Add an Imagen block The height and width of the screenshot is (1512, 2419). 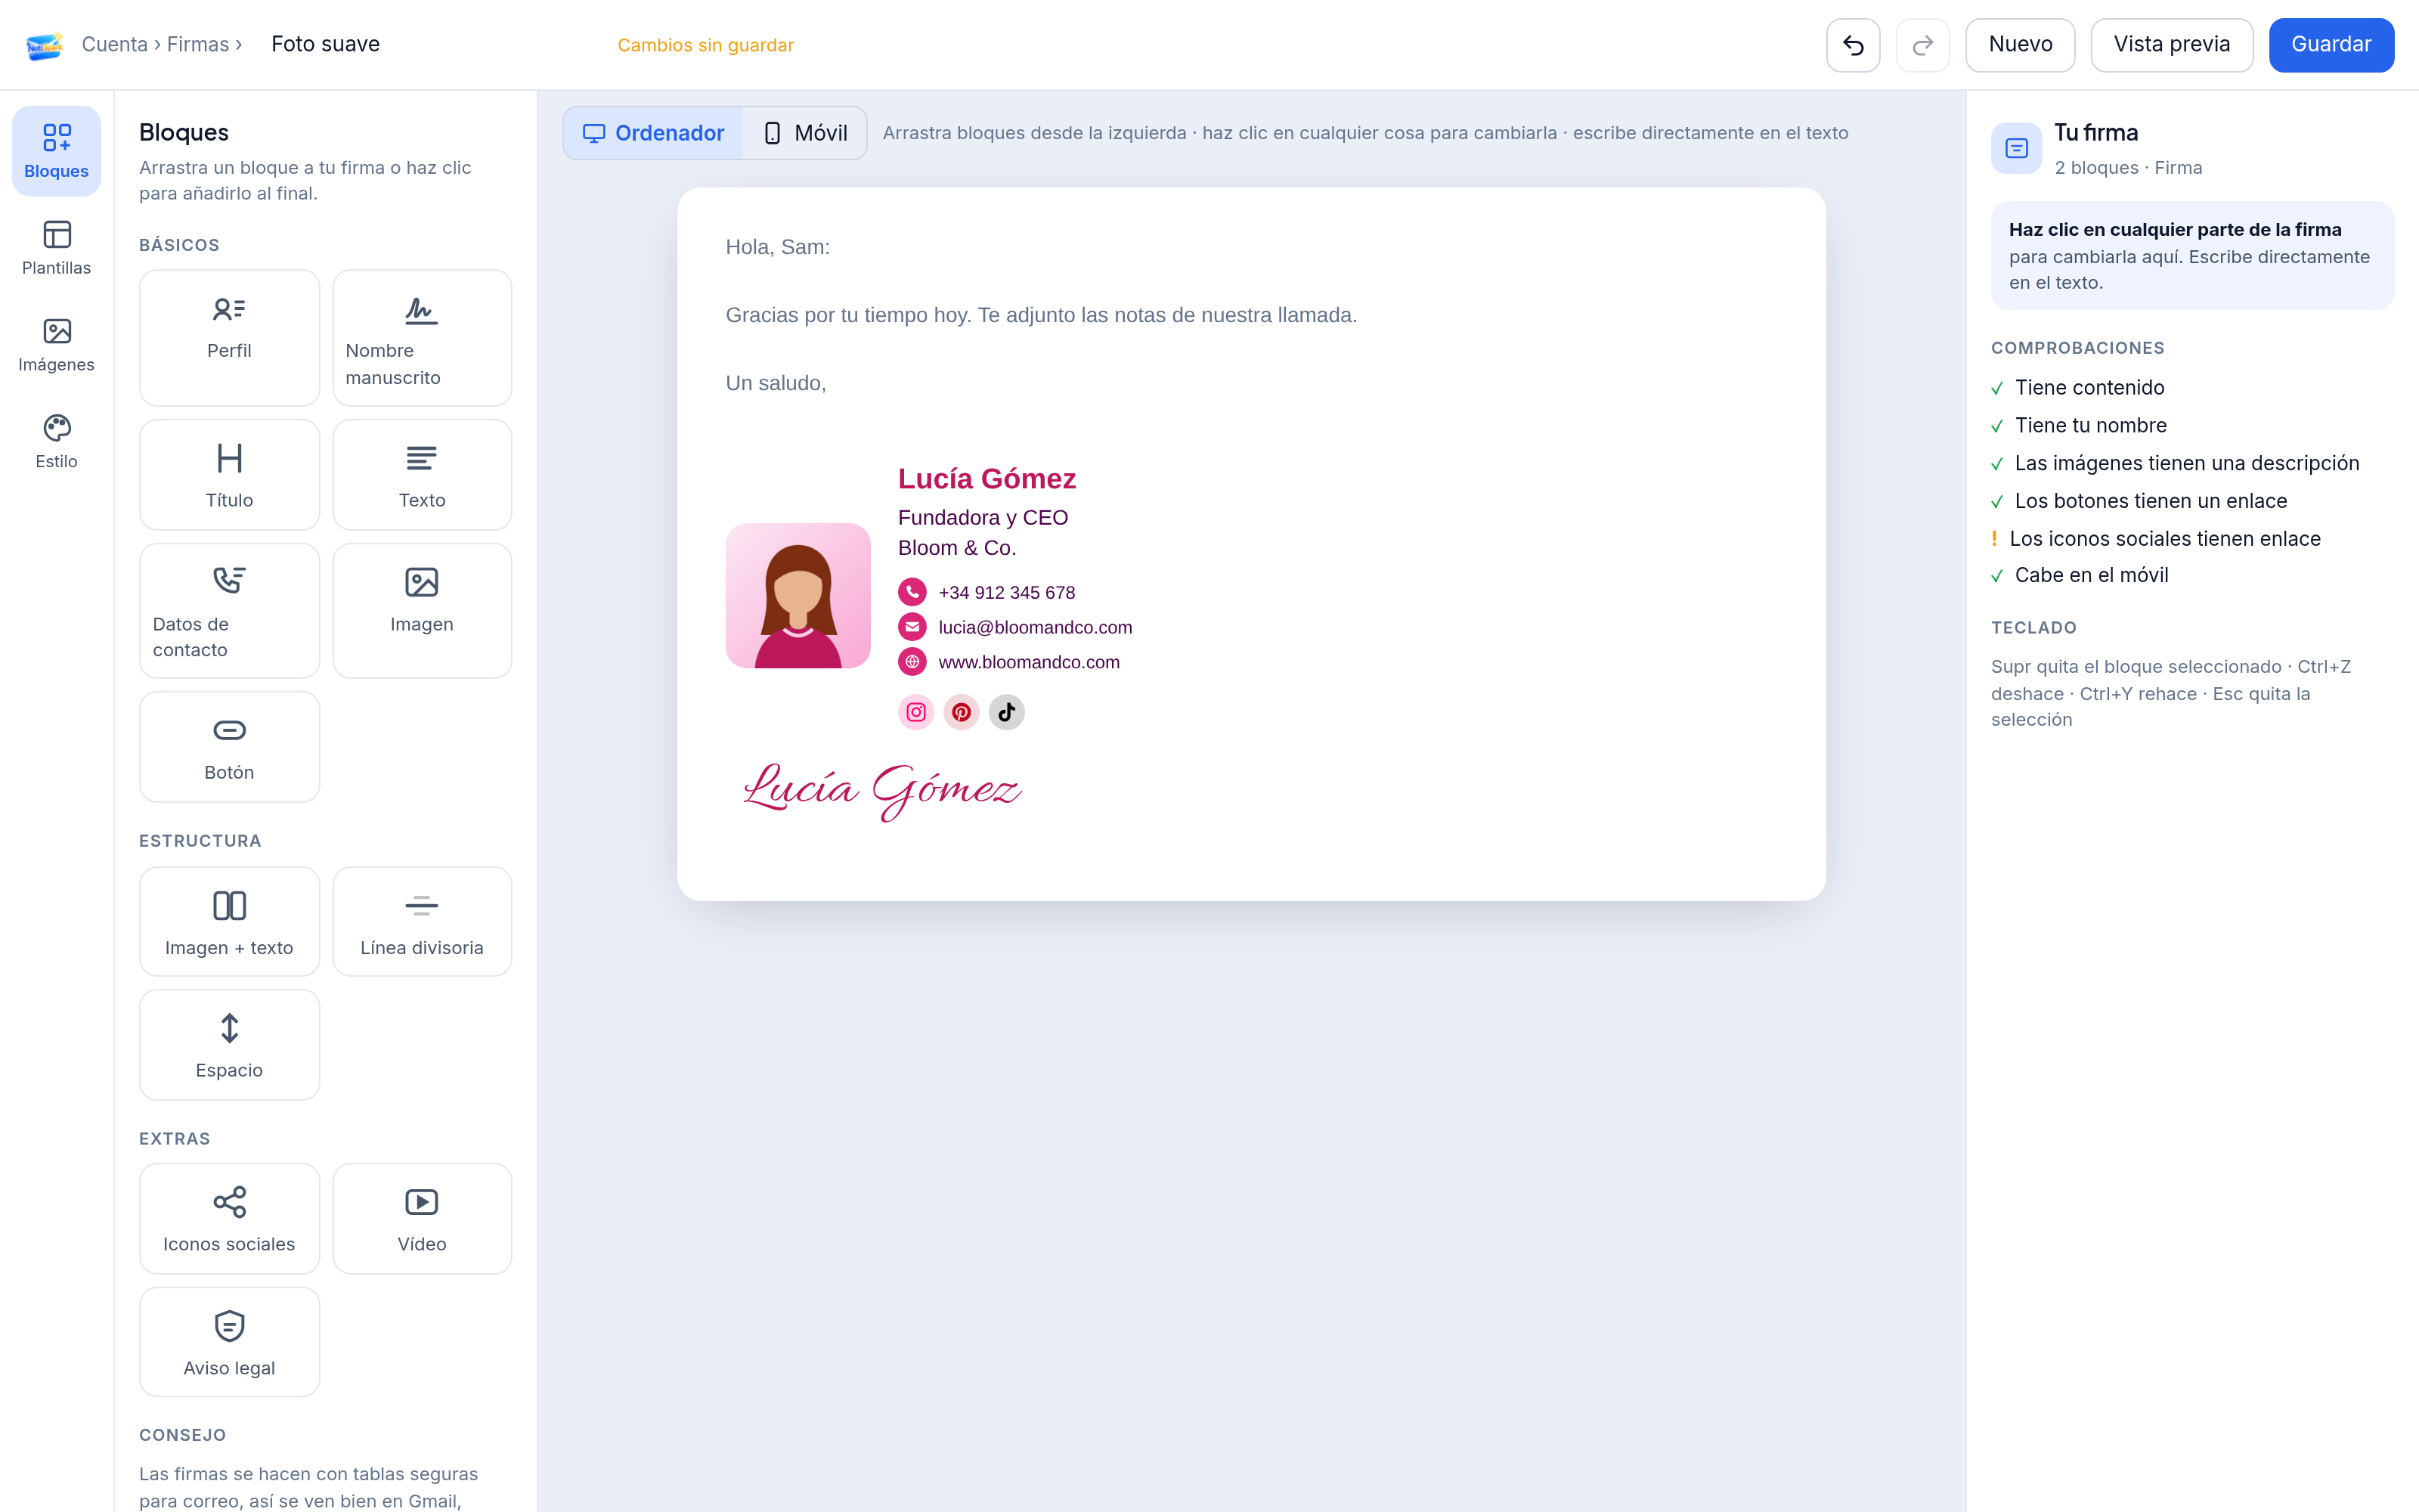pyautogui.click(x=422, y=610)
